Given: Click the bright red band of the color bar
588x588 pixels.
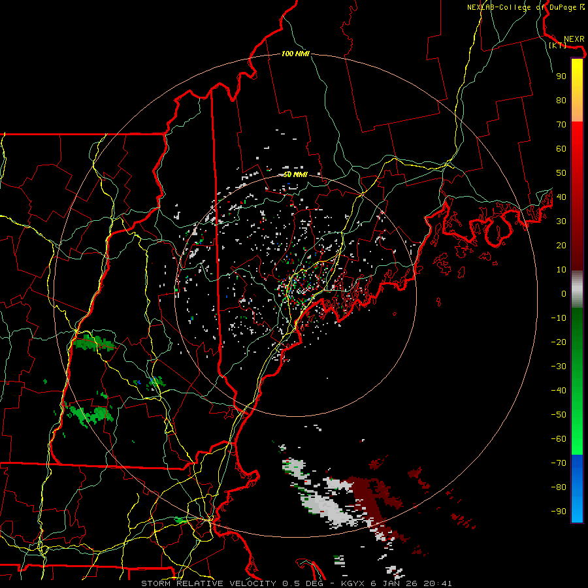Looking at the screenshot, I should click(x=577, y=196).
